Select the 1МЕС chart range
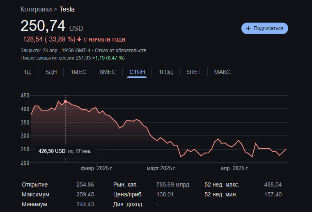Image resolution: width=312 pixels, height=212 pixels. click(78, 72)
